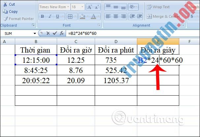Viewport: 200px width, 137px height.
Task: Click the cell 'Đổi ra giây'
Action: (x=158, y=50)
